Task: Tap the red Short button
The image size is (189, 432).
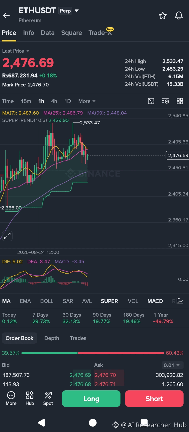Action: tap(154, 399)
